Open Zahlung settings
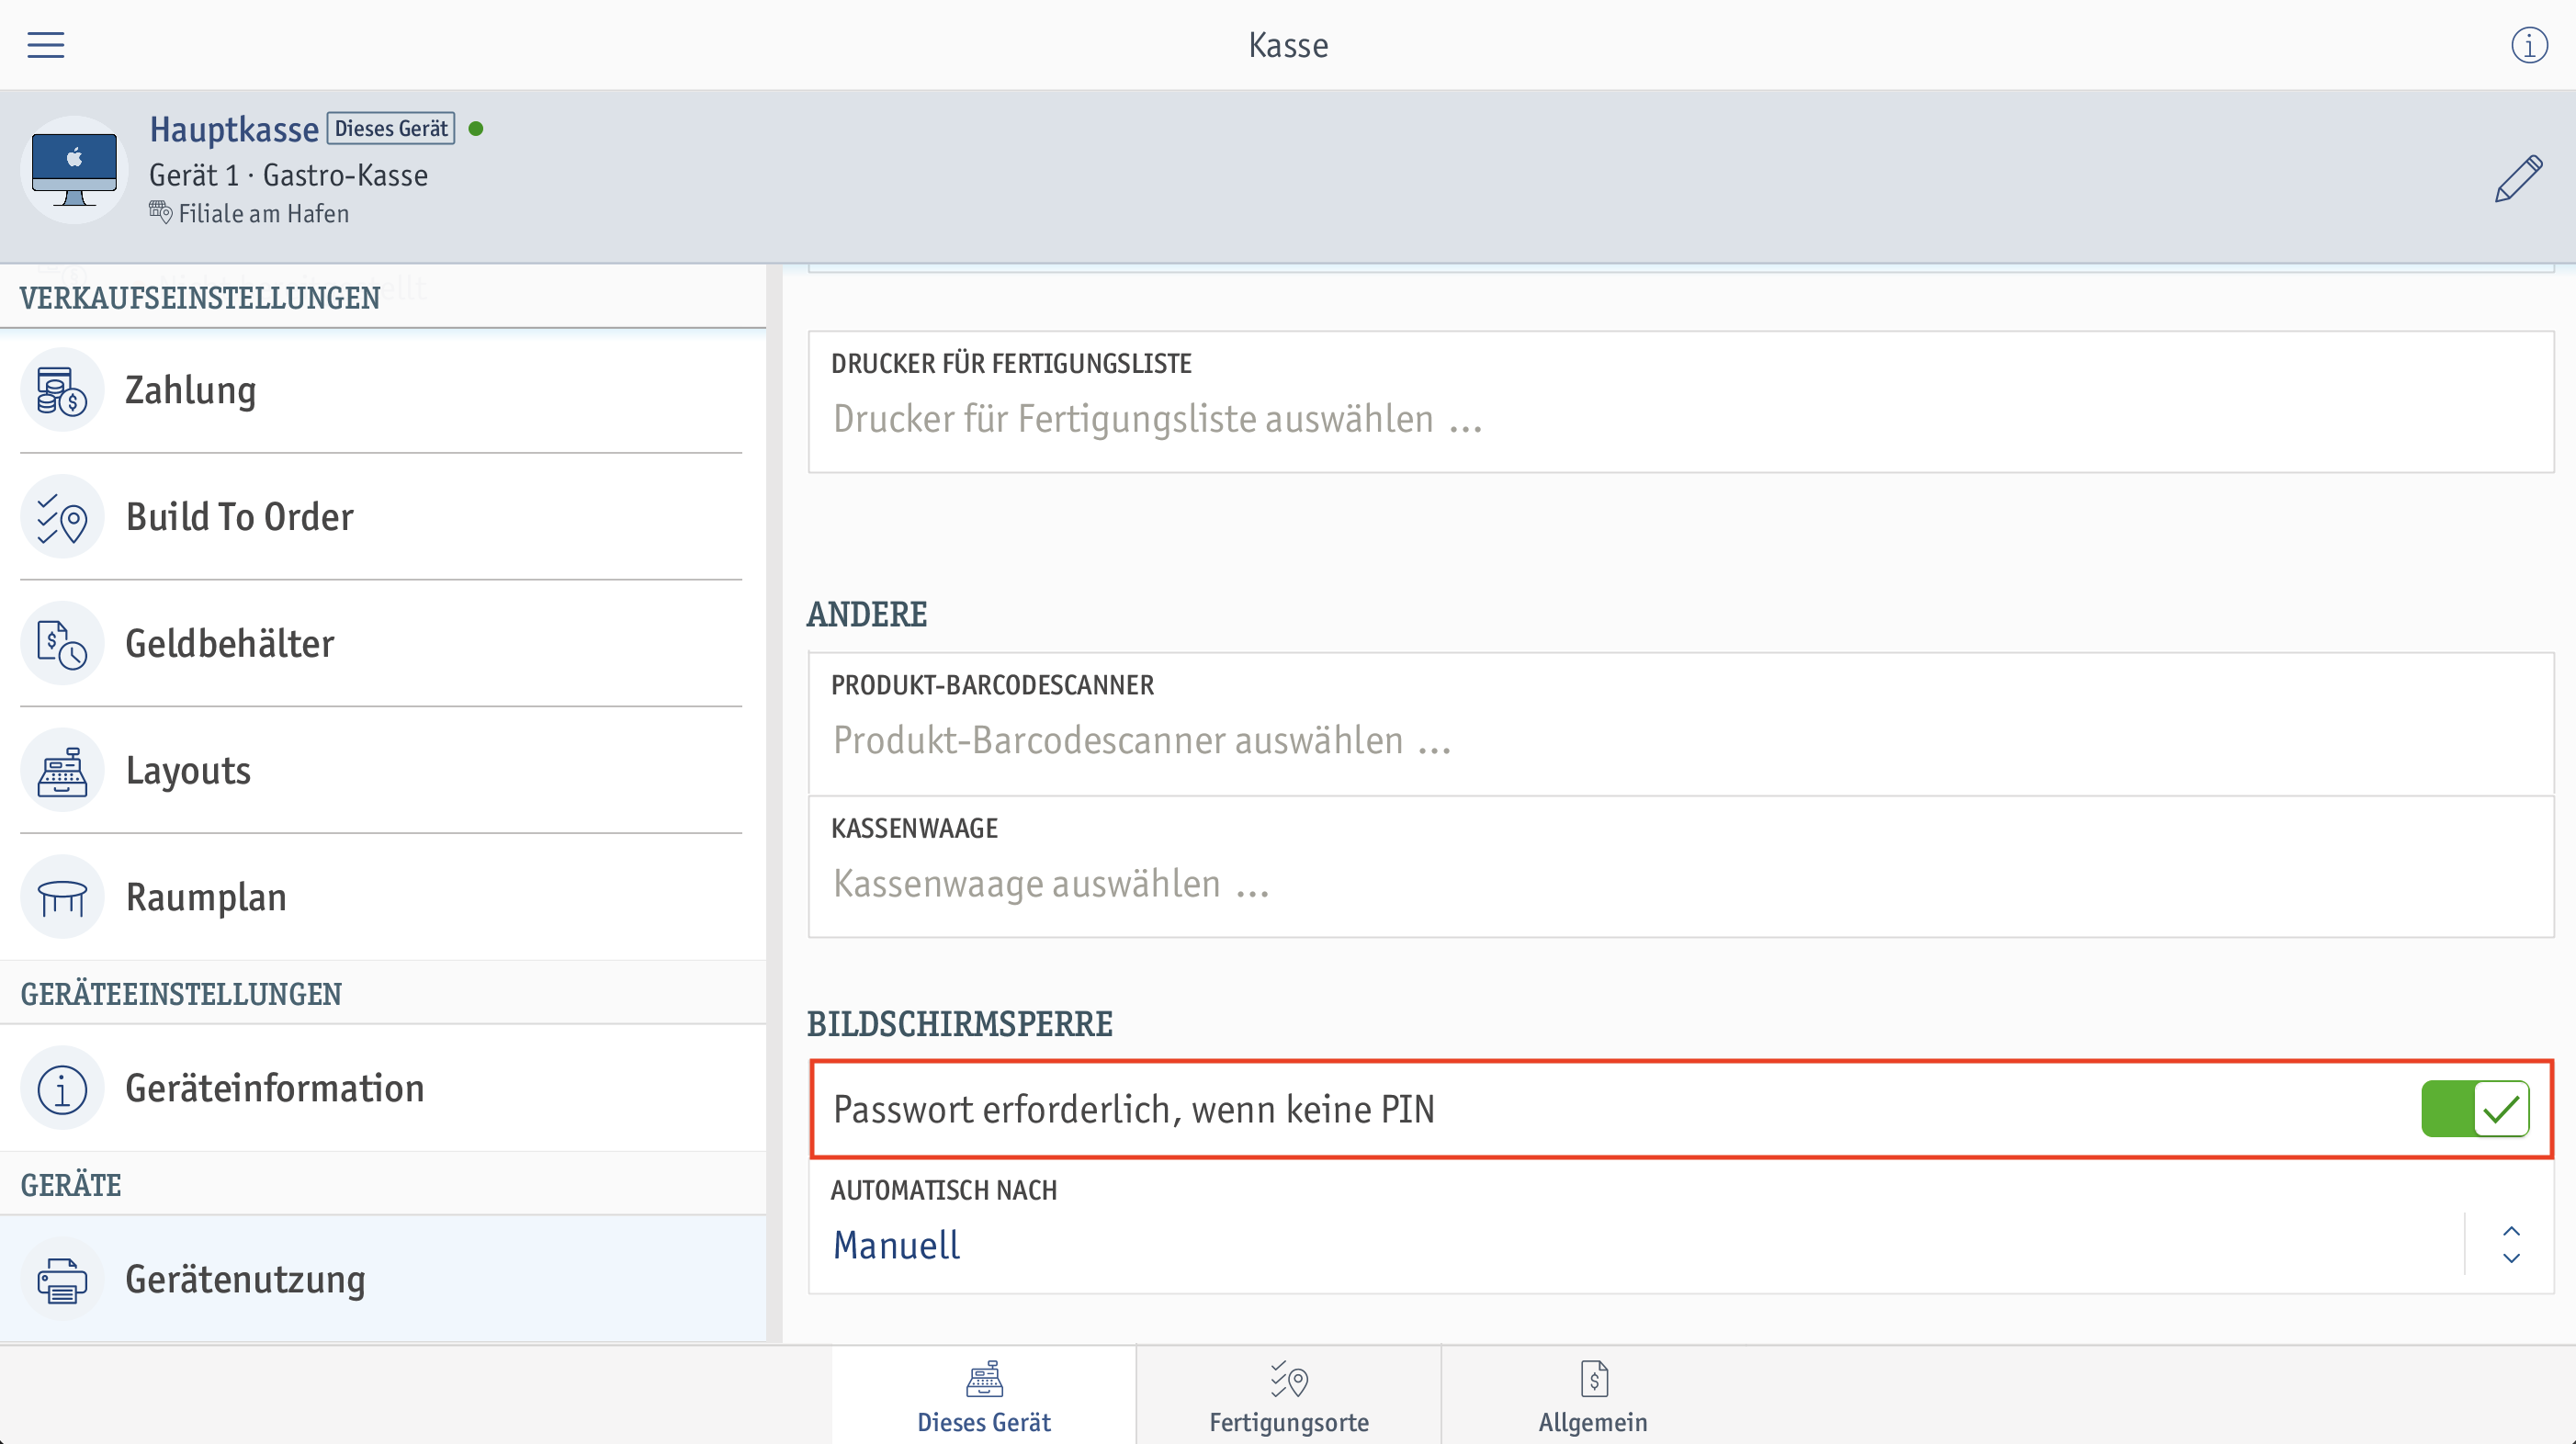2576x1444 pixels. pos(382,390)
